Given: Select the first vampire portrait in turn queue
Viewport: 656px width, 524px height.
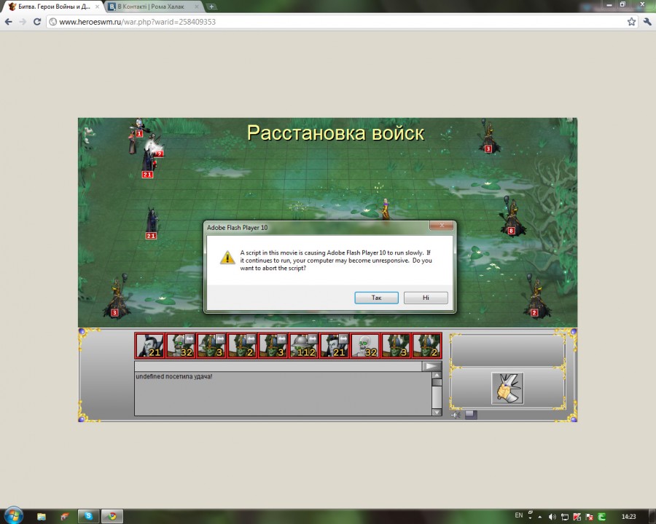Looking at the screenshot, I should click(149, 346).
